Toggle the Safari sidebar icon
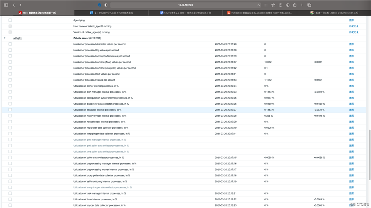Image resolution: width=371 pixels, height=208 pixels. (6, 5)
